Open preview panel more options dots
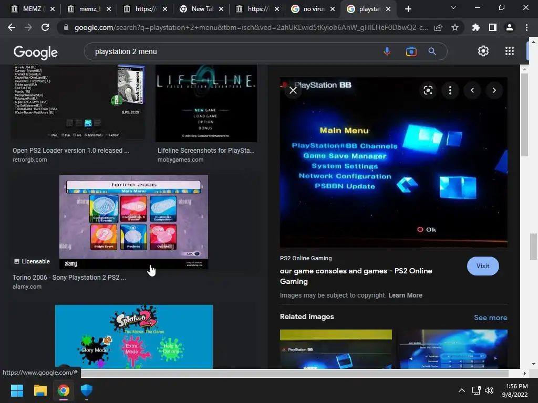538x403 pixels. pos(450,90)
